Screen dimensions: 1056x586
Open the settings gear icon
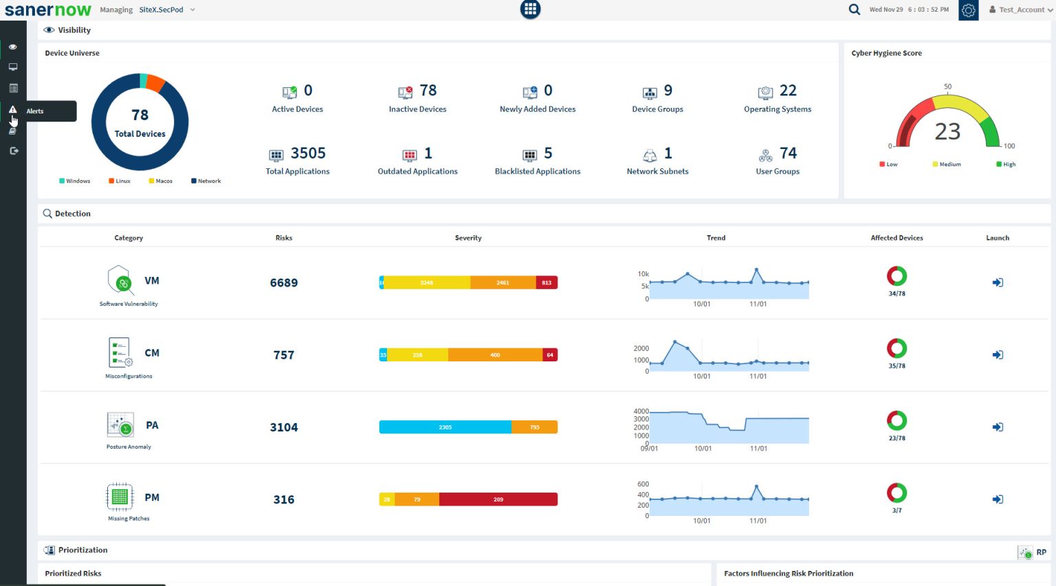(x=969, y=10)
